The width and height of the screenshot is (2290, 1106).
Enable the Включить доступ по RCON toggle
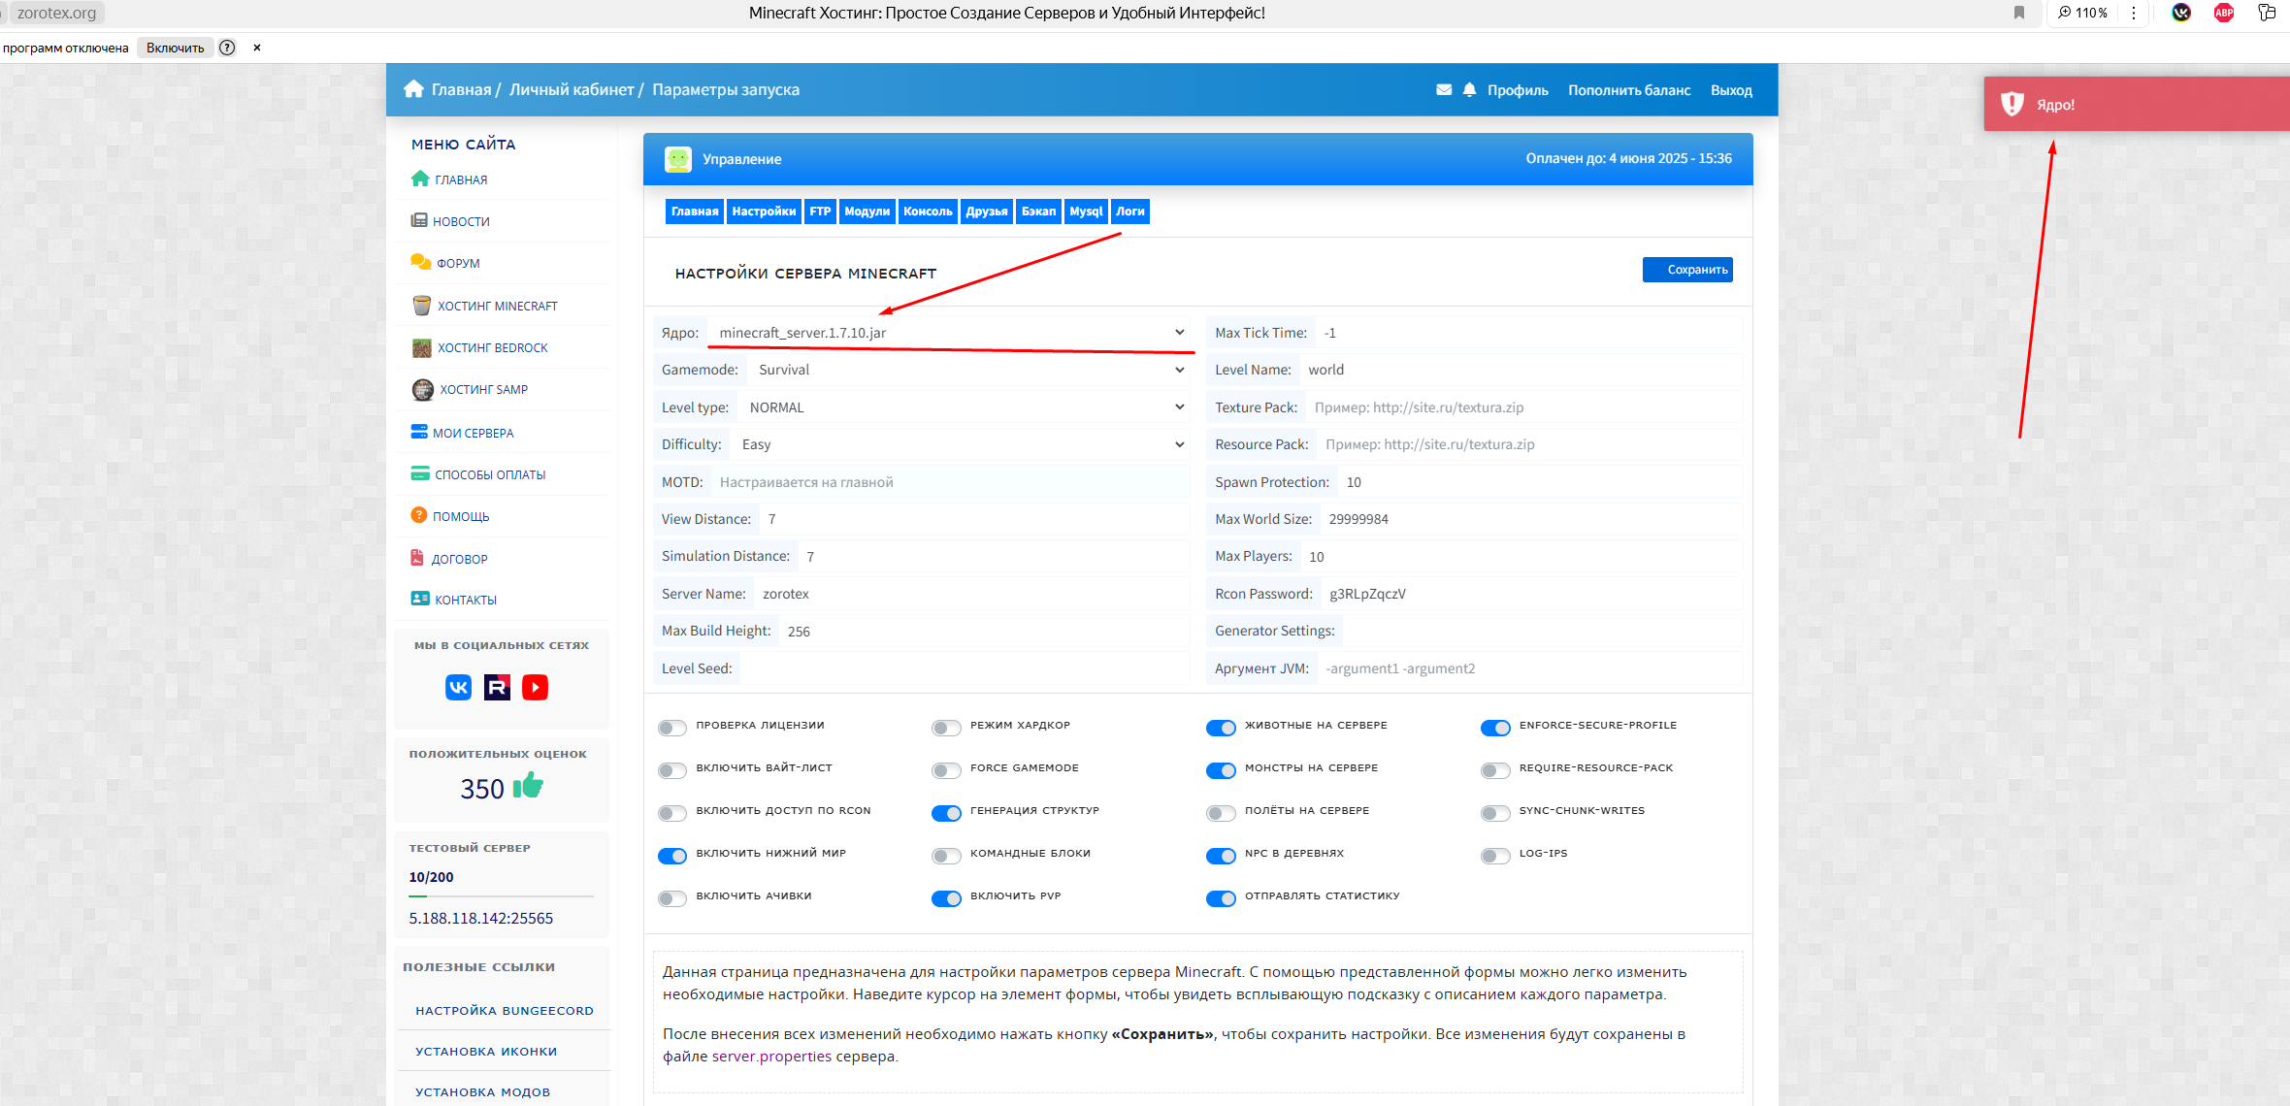671,812
